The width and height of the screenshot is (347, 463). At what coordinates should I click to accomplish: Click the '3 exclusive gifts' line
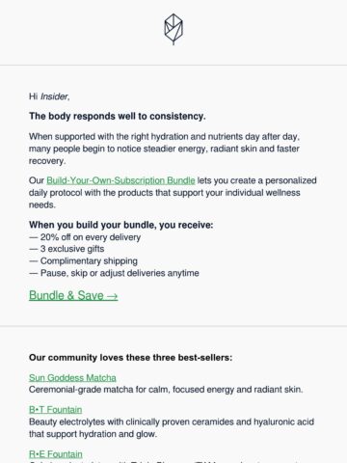67,249
